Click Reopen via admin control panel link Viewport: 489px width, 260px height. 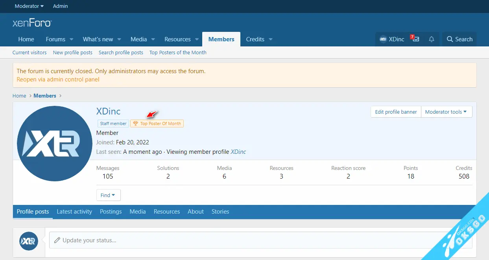click(x=58, y=79)
